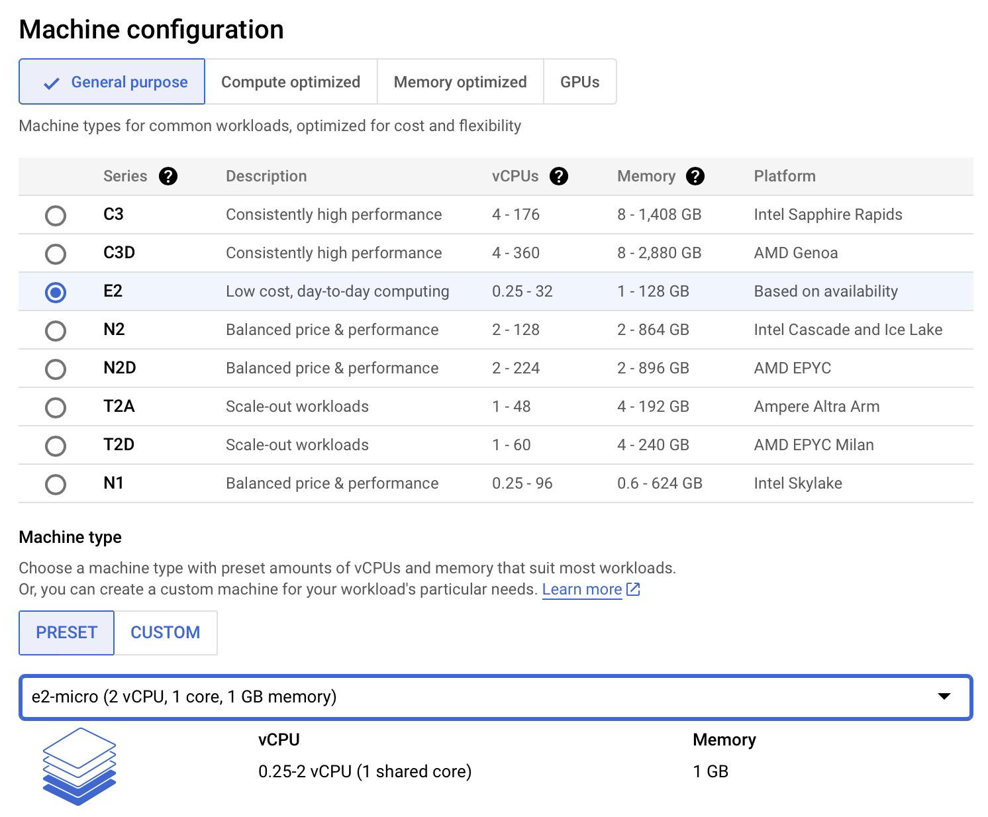Select the T2A scale-out series
This screenshot has height=817, width=988.
(x=56, y=407)
